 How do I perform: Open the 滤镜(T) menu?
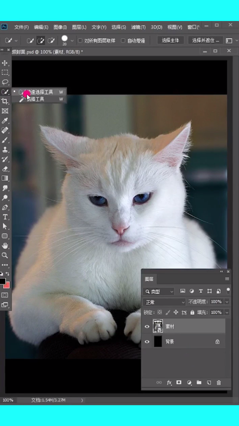pos(138,27)
